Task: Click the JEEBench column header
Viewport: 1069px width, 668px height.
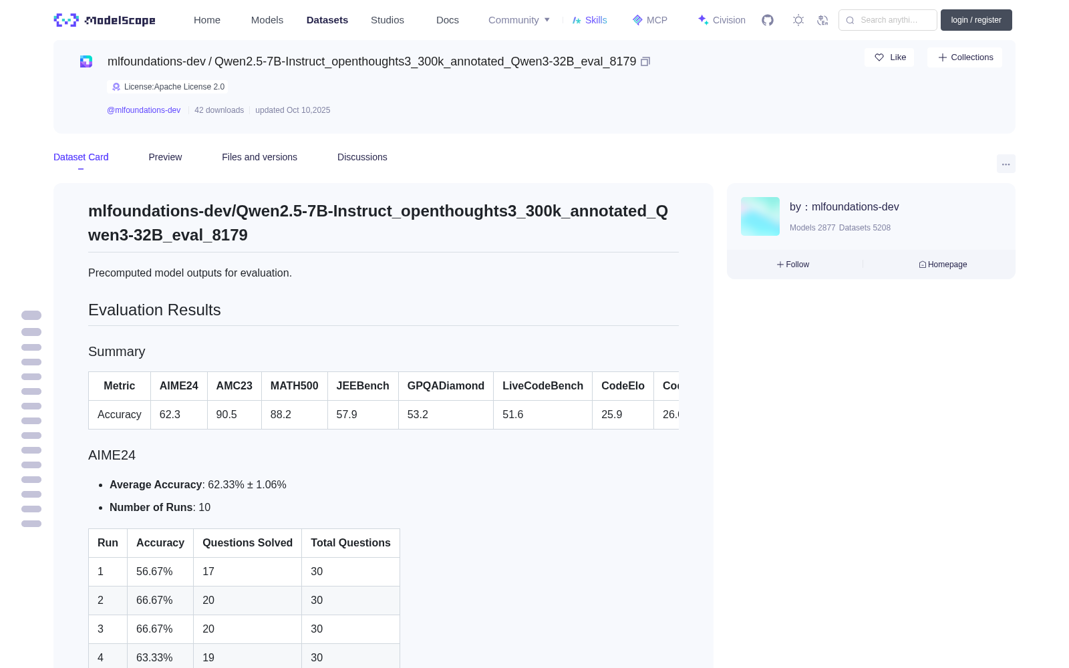Action: click(363, 386)
